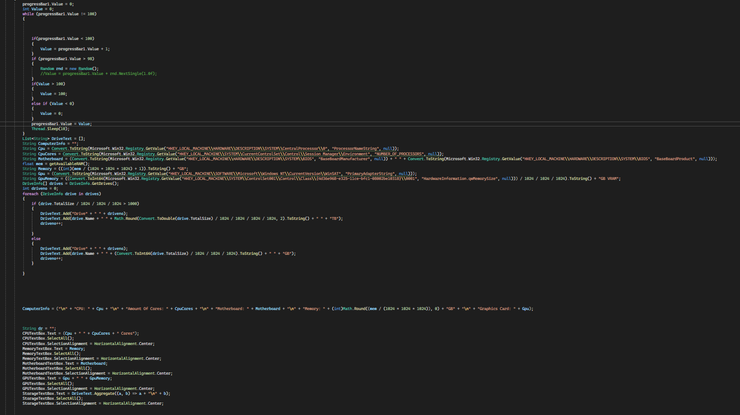Click the NUMBER_OF_PROCESSORS string literal
The width and height of the screenshot is (740, 415).
pos(400,153)
